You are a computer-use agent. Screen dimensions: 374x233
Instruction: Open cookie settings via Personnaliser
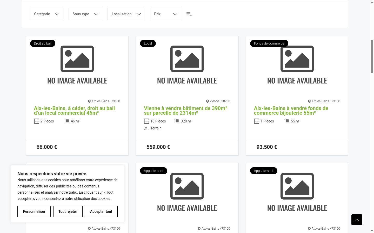(34, 212)
